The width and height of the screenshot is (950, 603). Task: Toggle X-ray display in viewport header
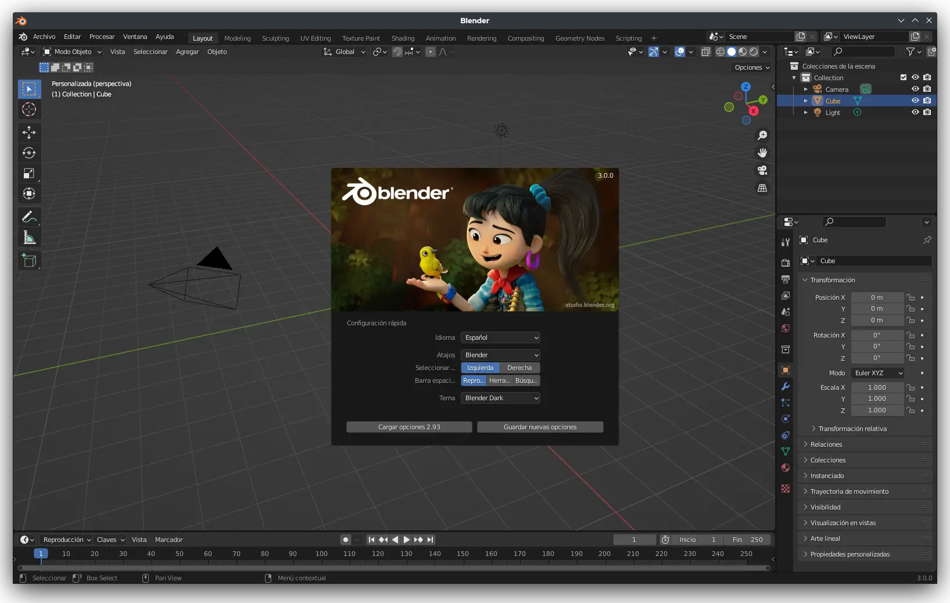705,52
